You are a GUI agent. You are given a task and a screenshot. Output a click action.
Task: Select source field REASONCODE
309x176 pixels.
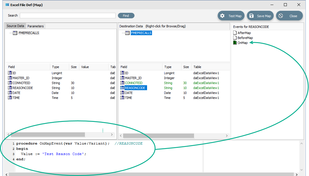23,88
